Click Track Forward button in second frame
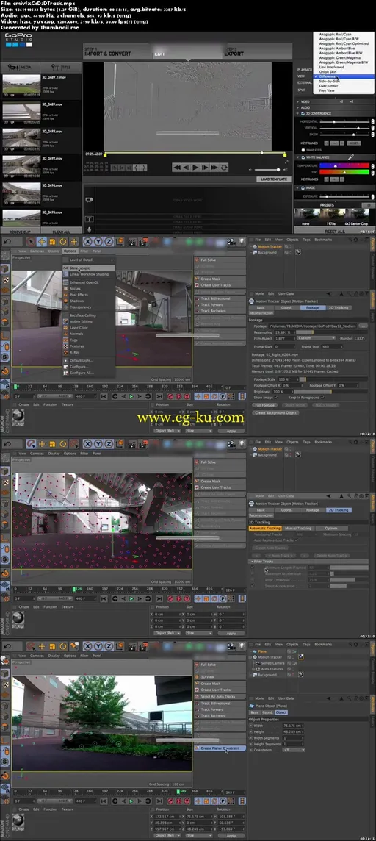The image size is (376, 841). (x=220, y=304)
